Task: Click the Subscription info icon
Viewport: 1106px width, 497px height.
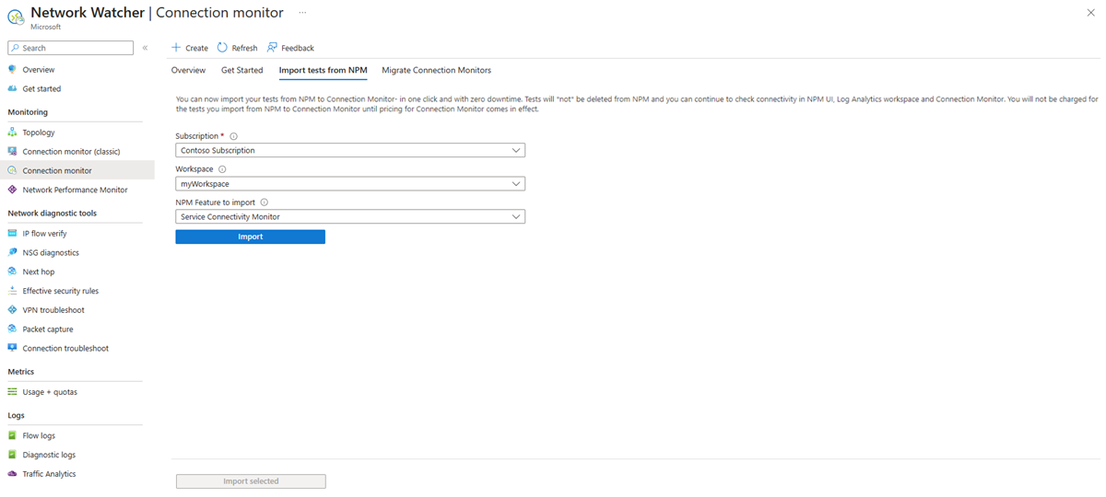Action: point(233,136)
